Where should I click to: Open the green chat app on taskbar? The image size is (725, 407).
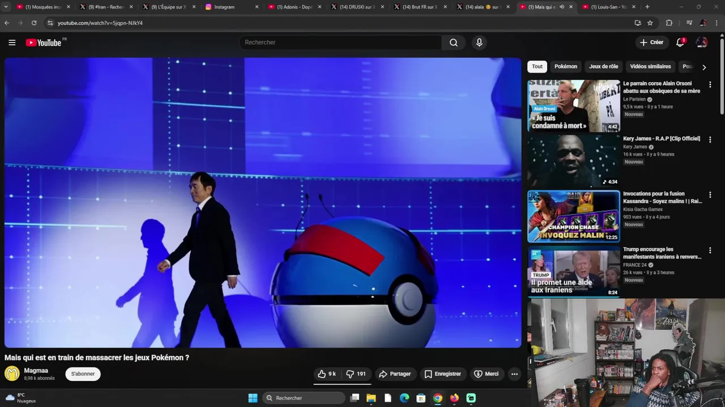471,398
